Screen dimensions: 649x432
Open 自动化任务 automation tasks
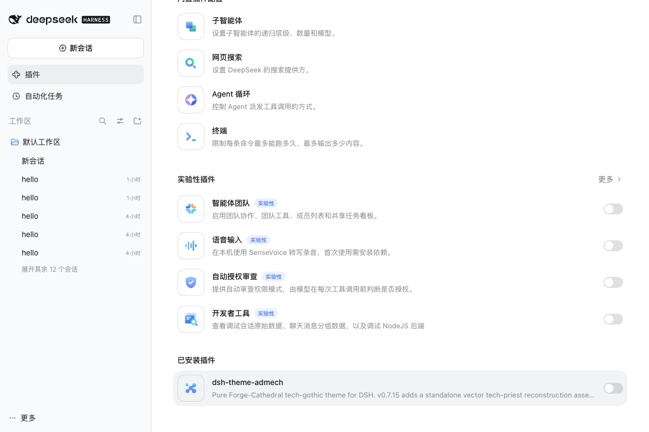[76, 96]
